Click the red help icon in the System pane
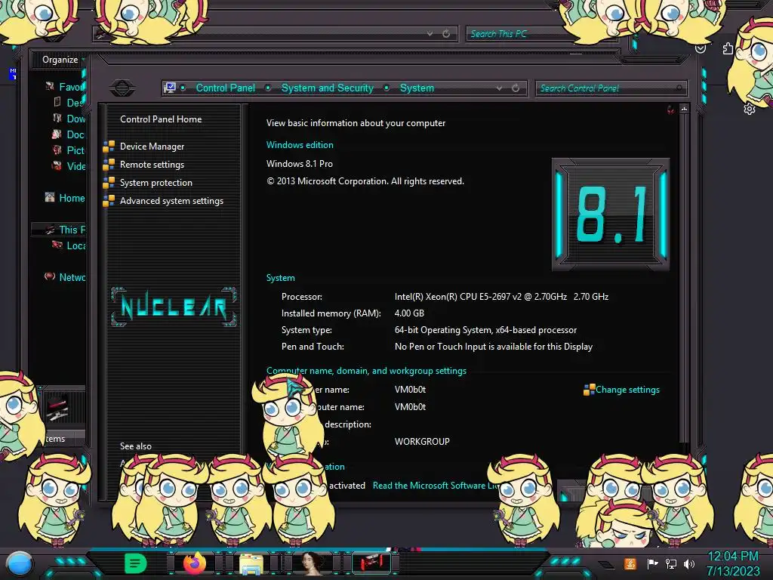773x580 pixels. (670, 110)
